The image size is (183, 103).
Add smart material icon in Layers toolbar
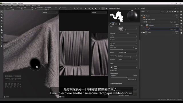[x=172, y=11]
